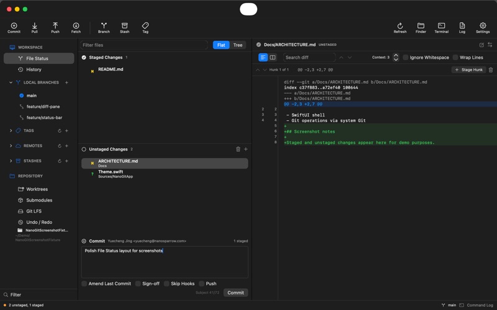Screen dimensions: 497x310
Task: Go to previous search diff match
Action: click(341, 58)
